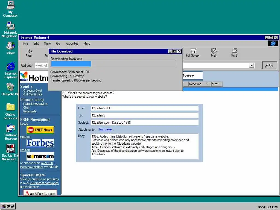Viewport: 280px width, 210px height.
Task: Click the Forbes.com banner
Action: coord(40,143)
